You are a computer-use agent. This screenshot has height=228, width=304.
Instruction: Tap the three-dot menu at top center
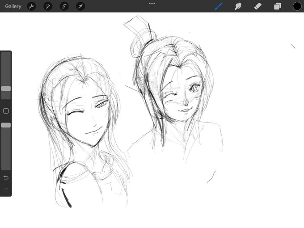coord(152,4)
